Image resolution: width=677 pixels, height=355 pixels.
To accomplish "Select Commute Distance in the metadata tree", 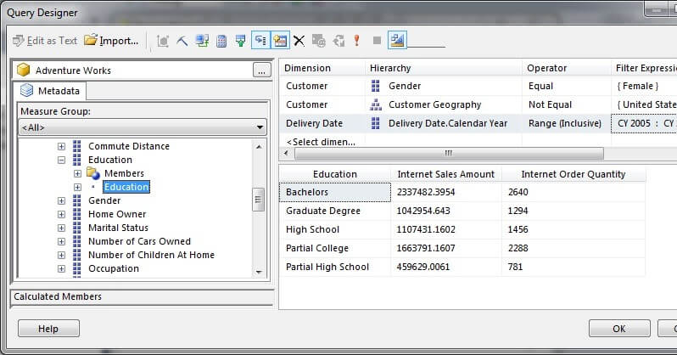I will (x=129, y=146).
